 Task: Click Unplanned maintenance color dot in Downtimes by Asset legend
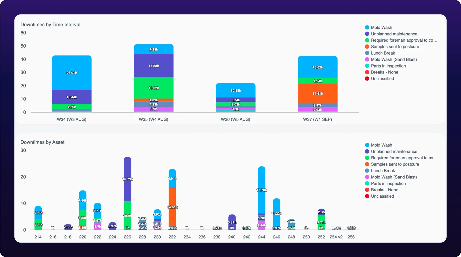click(x=367, y=151)
